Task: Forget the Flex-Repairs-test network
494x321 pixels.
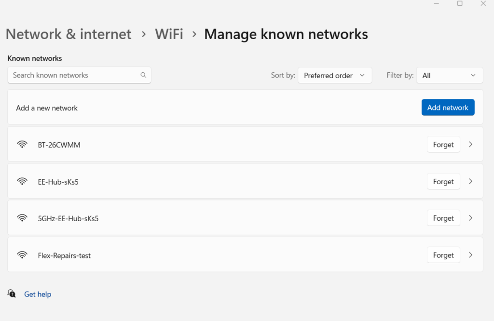Action: [x=443, y=255]
